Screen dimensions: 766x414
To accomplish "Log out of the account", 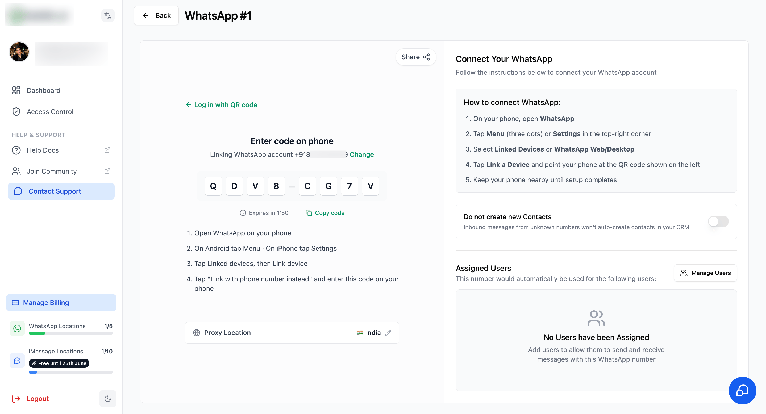I will click(x=30, y=399).
